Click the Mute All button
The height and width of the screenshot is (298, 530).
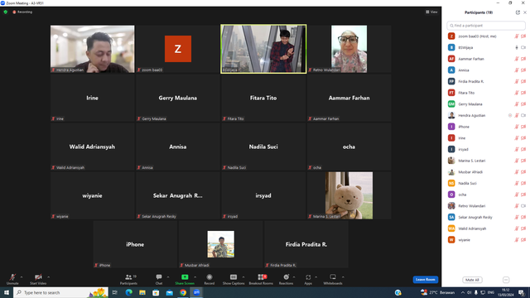tap(472, 280)
